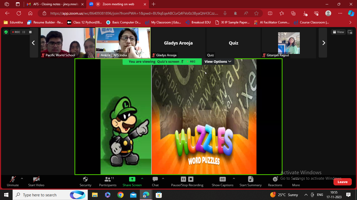357x200 pixels.
Task: Open Edge Settings and more menu
Action: click(340, 13)
